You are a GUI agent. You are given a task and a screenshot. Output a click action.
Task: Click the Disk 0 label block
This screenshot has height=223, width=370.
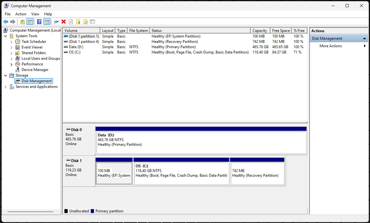79,139
